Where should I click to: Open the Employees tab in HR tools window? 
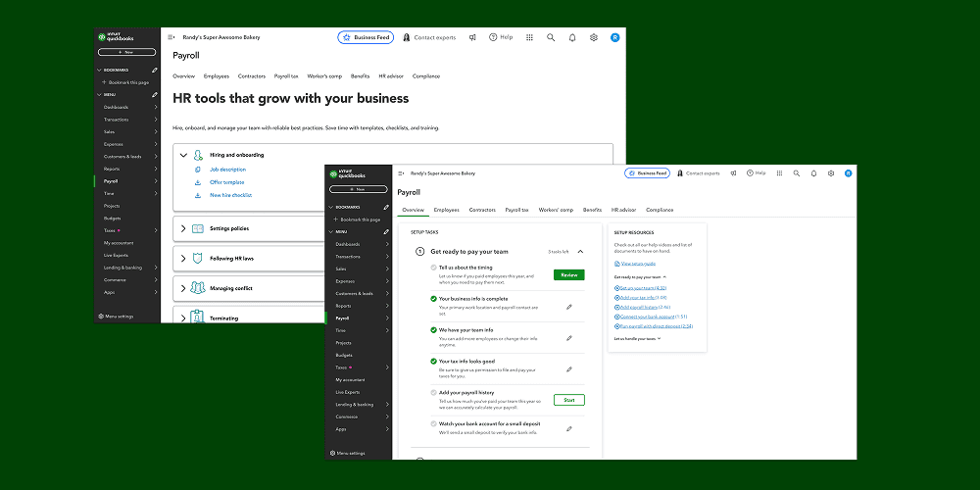[217, 76]
